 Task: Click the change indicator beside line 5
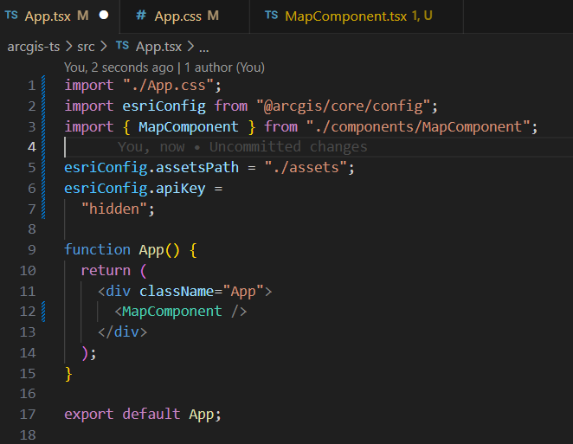point(43,168)
